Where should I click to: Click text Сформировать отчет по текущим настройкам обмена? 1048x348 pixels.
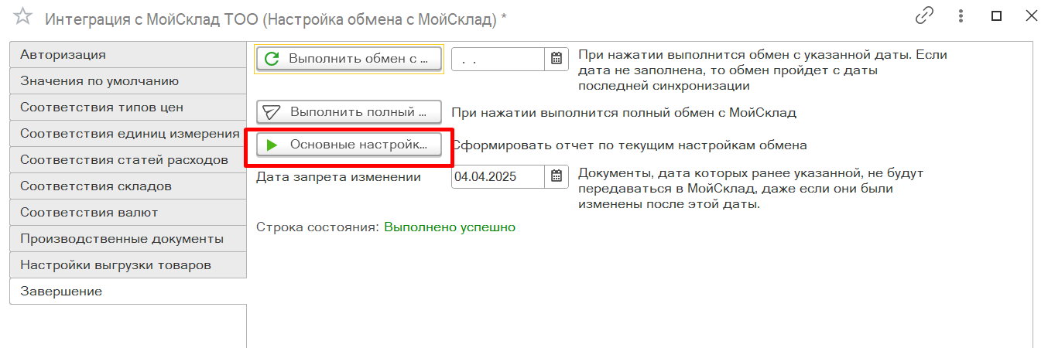(629, 145)
